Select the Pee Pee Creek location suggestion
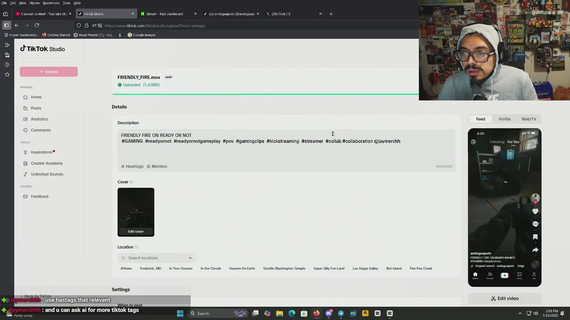 click(421, 268)
